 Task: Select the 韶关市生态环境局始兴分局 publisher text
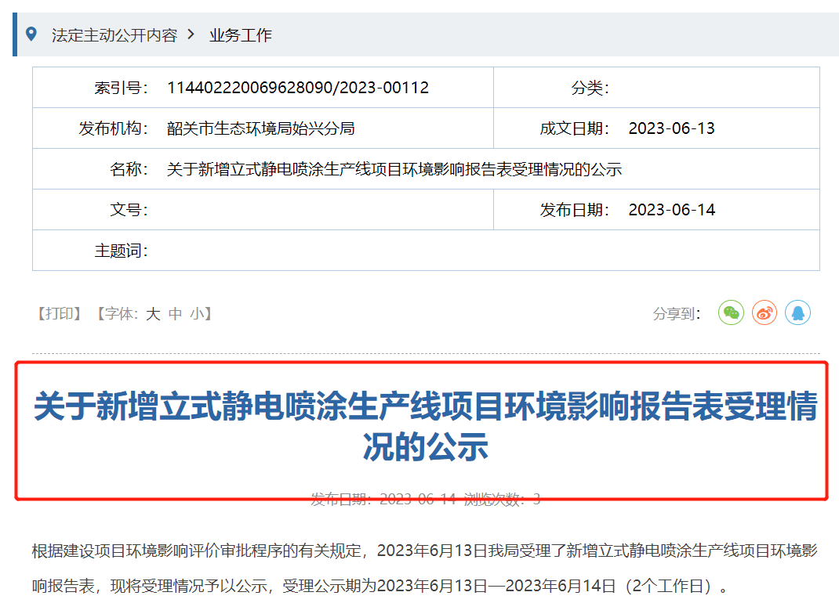tap(260, 128)
